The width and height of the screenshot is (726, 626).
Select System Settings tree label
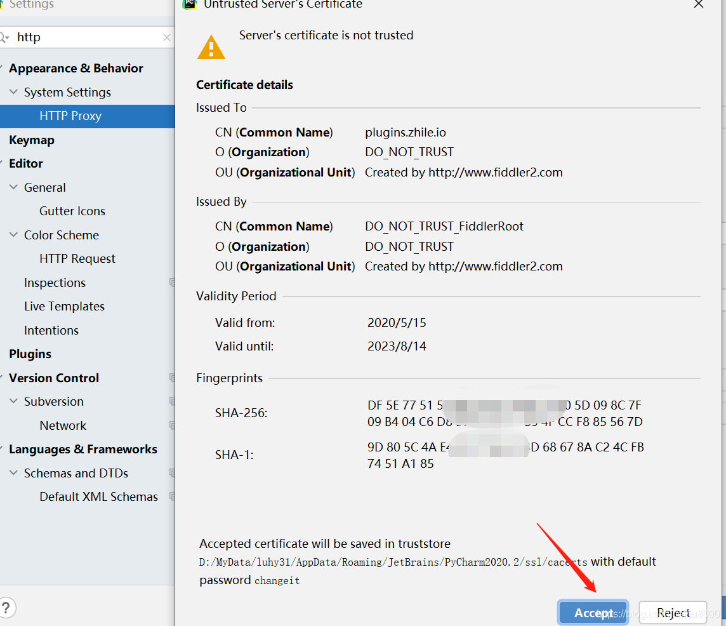coord(68,92)
